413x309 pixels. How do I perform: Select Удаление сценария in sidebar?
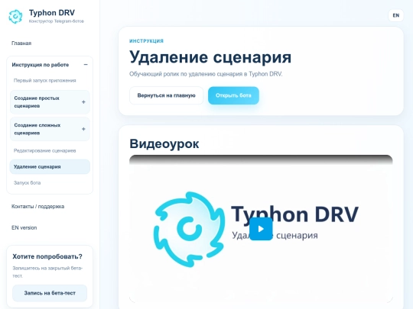tap(50, 166)
